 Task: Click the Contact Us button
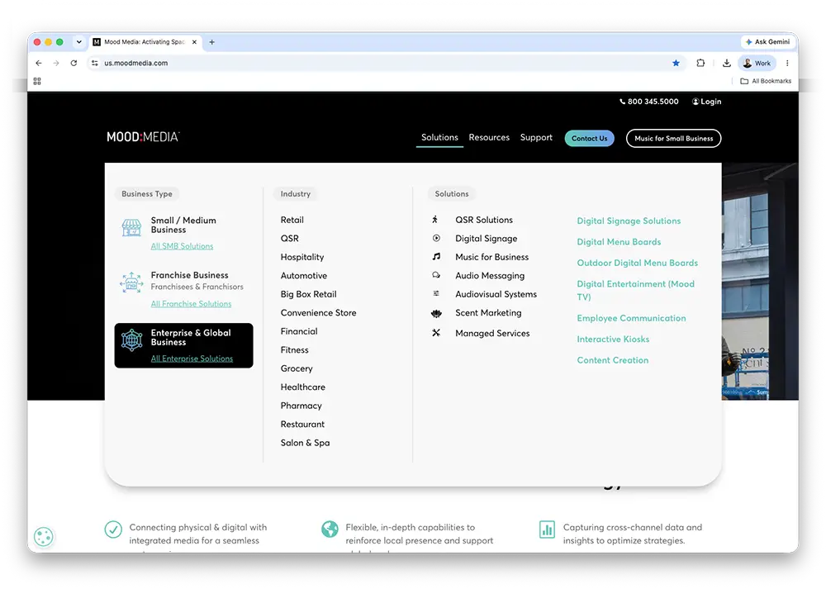590,139
